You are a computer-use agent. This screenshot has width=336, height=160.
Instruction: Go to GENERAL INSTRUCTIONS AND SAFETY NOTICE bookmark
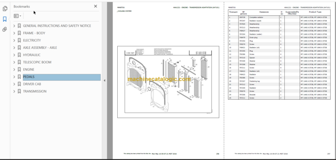click(57, 26)
